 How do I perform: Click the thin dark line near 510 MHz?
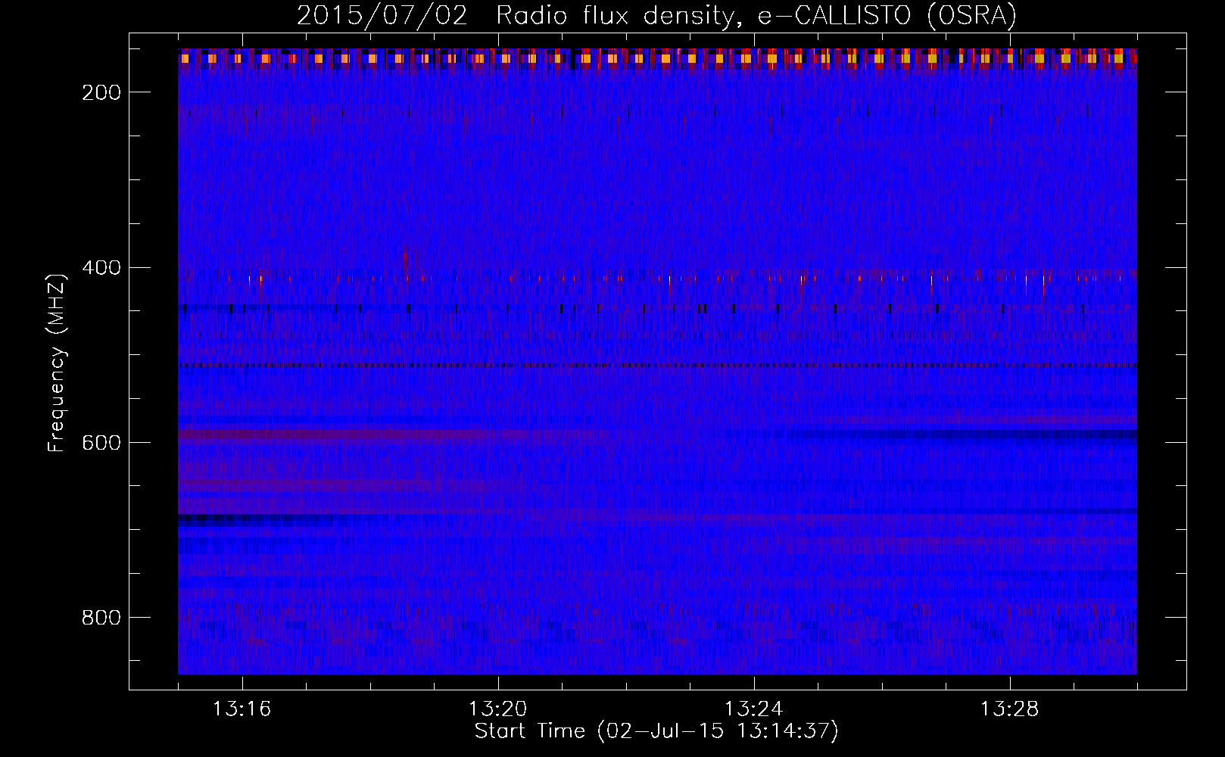[x=656, y=366]
